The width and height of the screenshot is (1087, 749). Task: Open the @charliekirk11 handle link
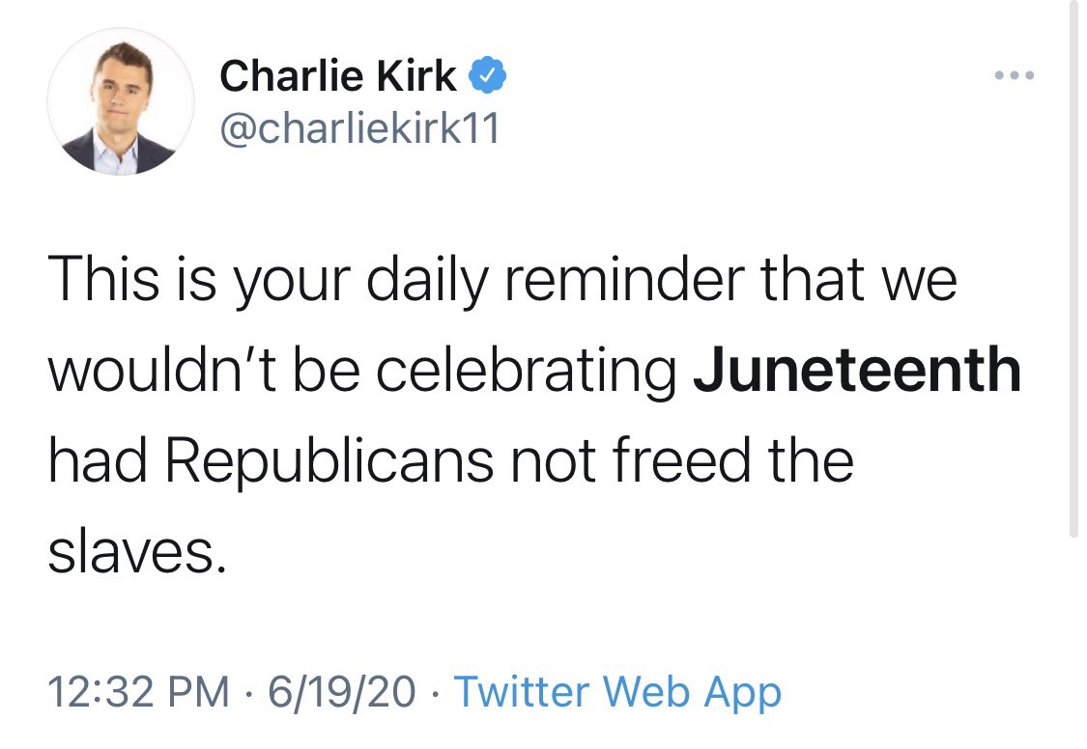click(359, 128)
